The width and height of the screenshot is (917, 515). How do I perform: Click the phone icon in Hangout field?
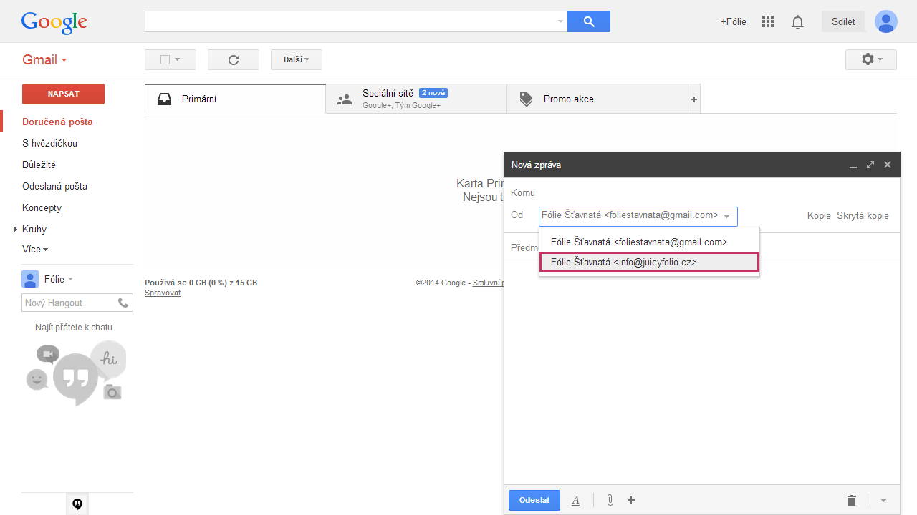coord(123,303)
